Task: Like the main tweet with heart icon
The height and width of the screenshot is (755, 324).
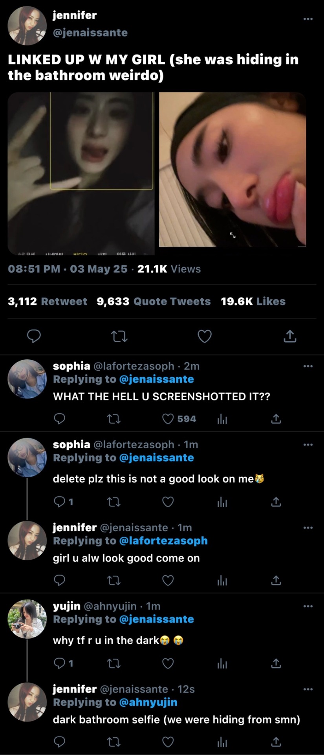Action: pyautogui.click(x=204, y=336)
